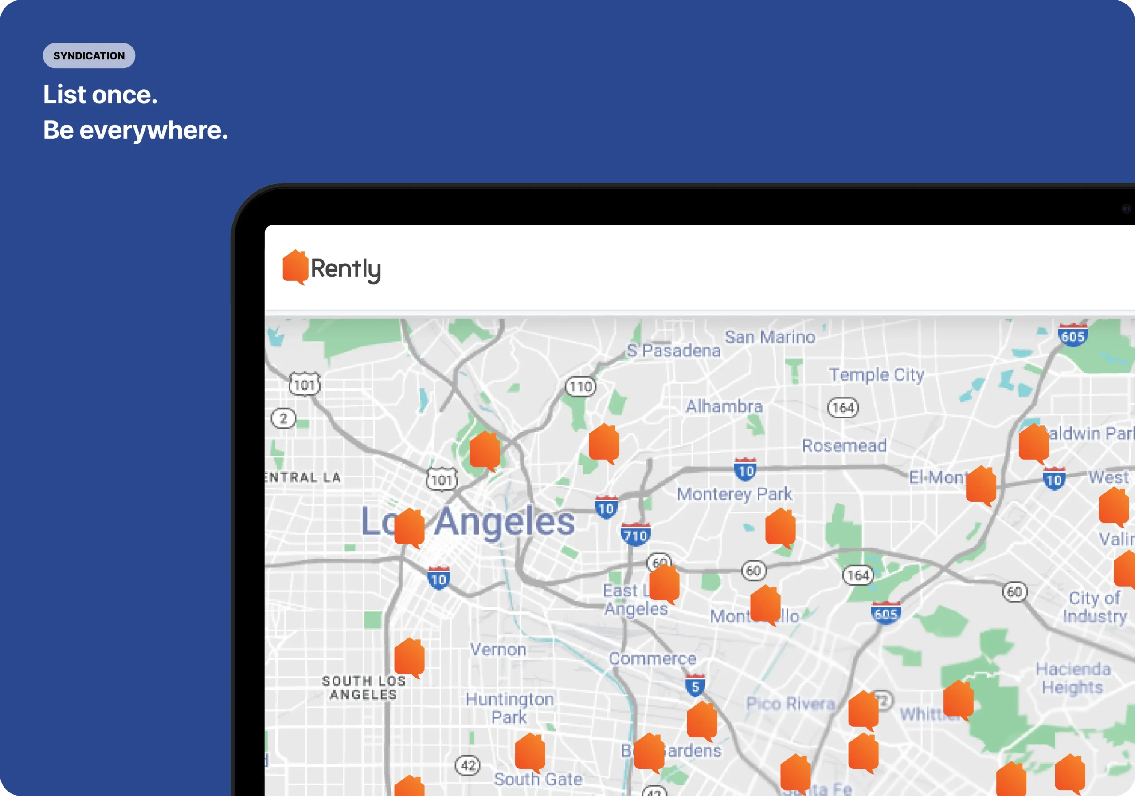Click the Hacienda Heights map label
Viewport: 1135px width, 796px height.
point(1073,678)
